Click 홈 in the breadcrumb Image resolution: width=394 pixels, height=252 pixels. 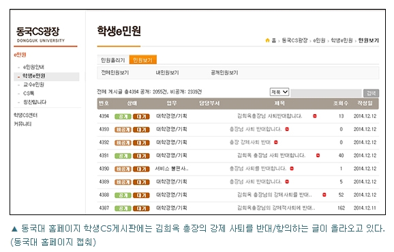tap(274, 40)
